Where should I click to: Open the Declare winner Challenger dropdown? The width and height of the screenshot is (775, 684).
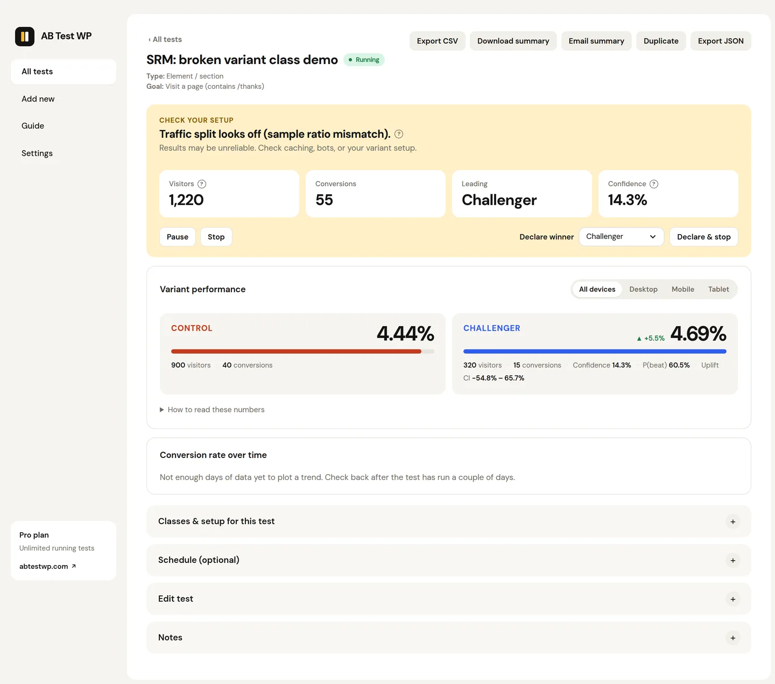pyautogui.click(x=621, y=237)
